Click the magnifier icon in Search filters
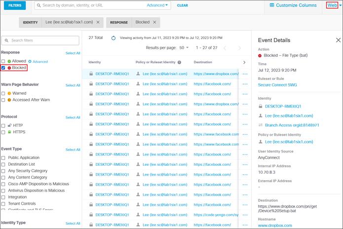This screenshot has width=343, height=229. pos(6,40)
